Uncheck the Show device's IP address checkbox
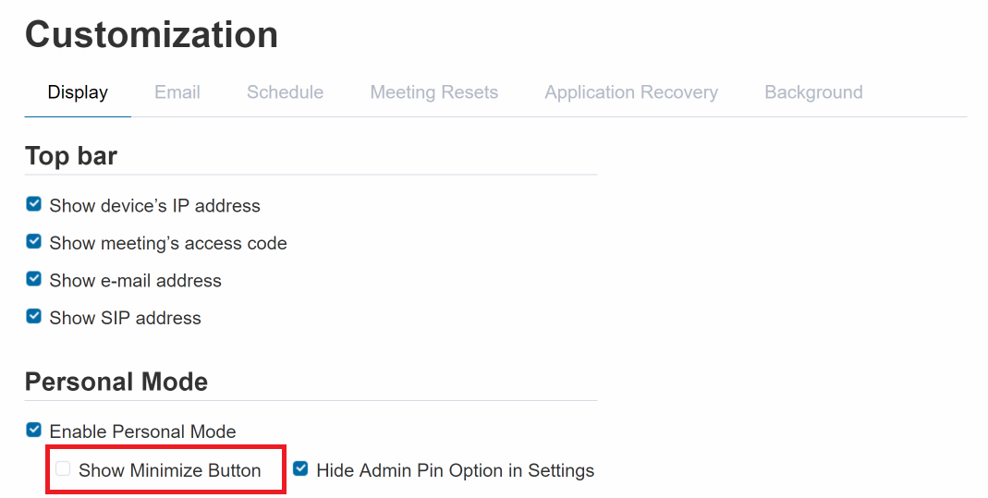Screen dimensions: 988x498 (34, 204)
